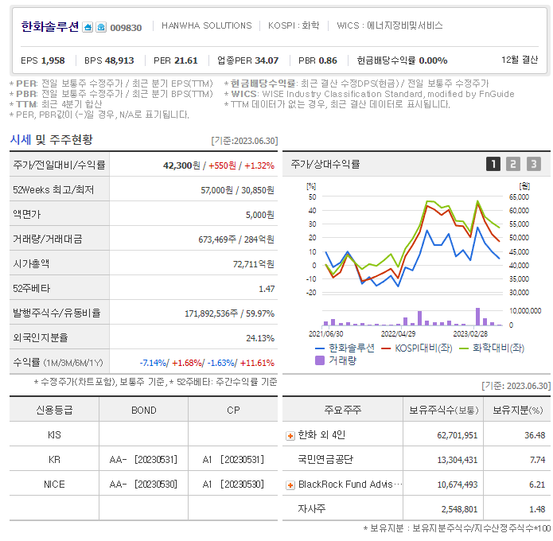
Task: Click the 신용등급 column header
Action: click(54, 410)
